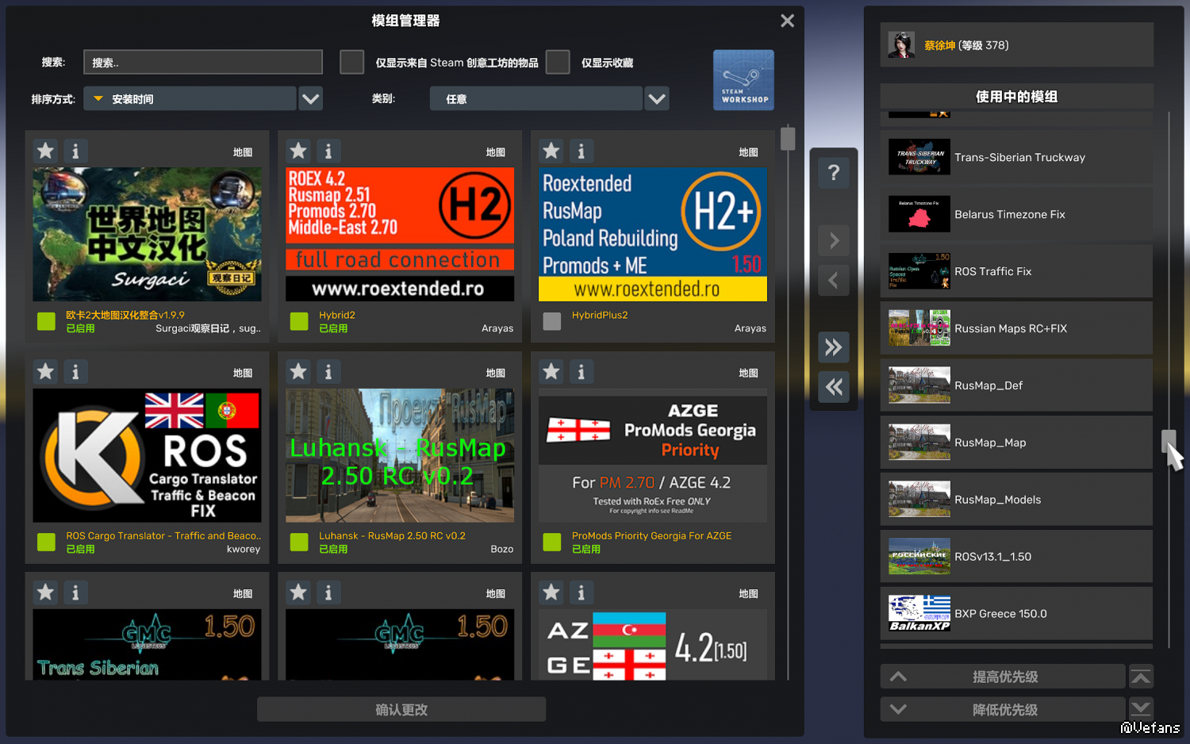Viewport: 1190px width, 744px height.
Task: Move mod to top priority with barred up arrow
Action: click(x=1141, y=677)
